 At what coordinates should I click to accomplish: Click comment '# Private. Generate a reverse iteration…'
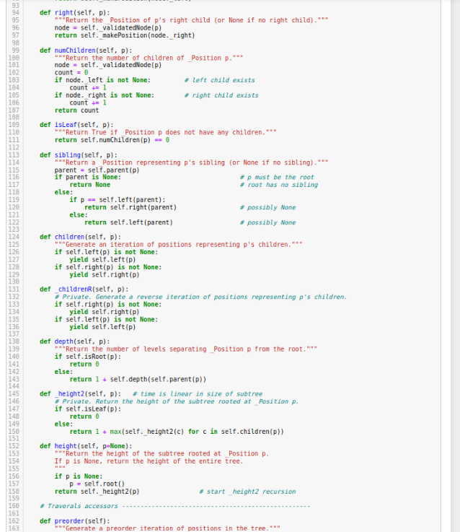pos(200,297)
